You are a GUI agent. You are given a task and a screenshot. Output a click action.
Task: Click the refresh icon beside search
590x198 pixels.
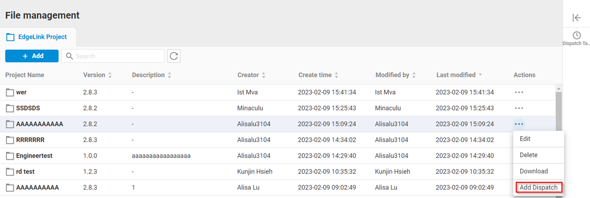pos(174,56)
